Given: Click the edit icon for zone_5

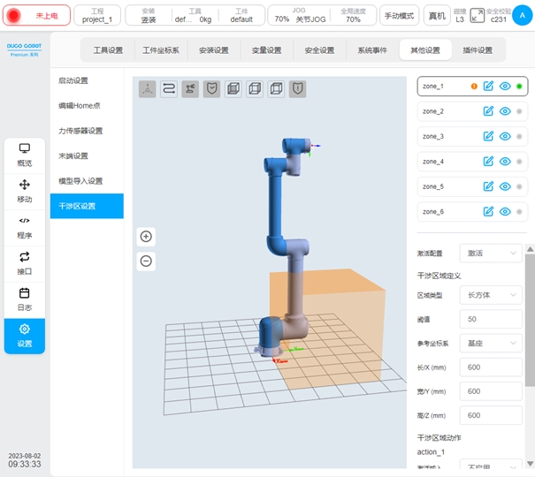Looking at the screenshot, I should (488, 186).
